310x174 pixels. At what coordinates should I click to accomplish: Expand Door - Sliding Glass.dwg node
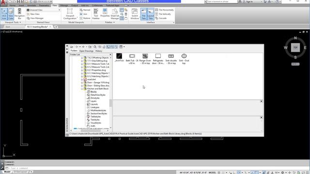(x=82, y=86)
